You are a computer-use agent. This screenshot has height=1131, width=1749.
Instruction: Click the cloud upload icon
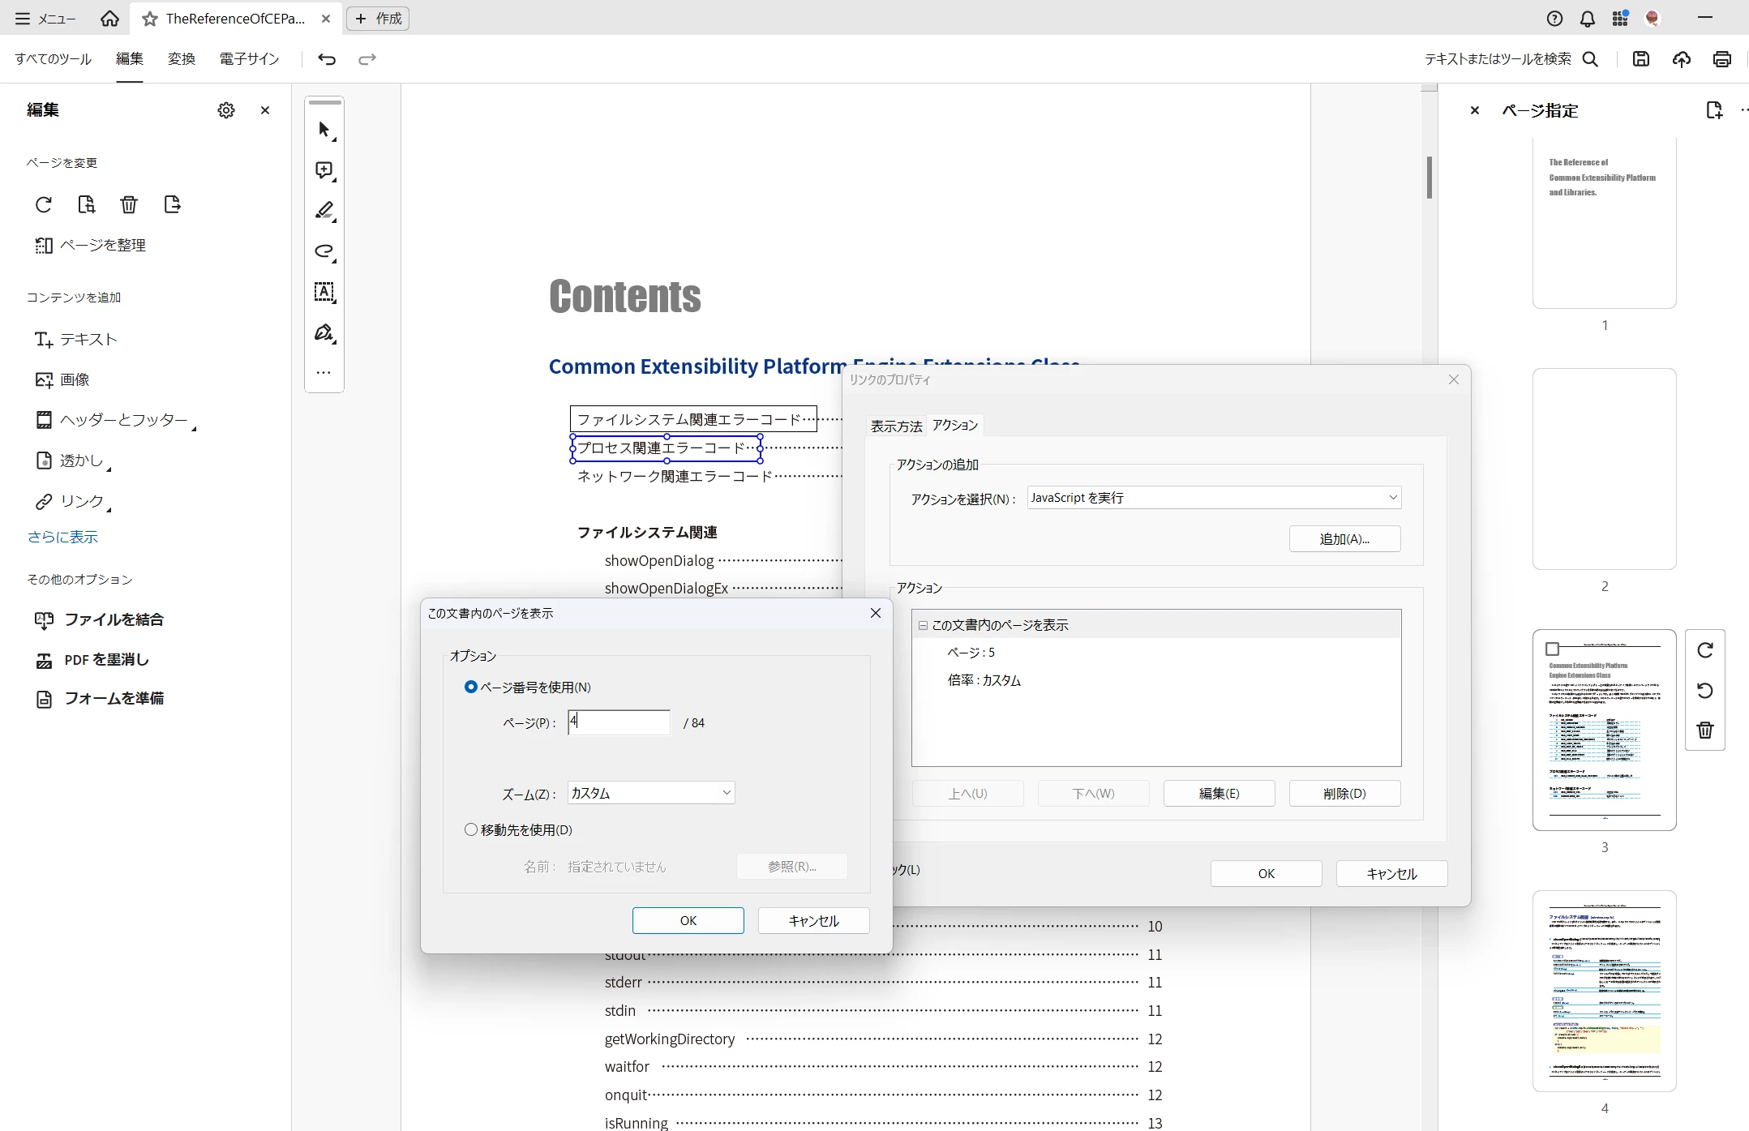click(x=1682, y=58)
